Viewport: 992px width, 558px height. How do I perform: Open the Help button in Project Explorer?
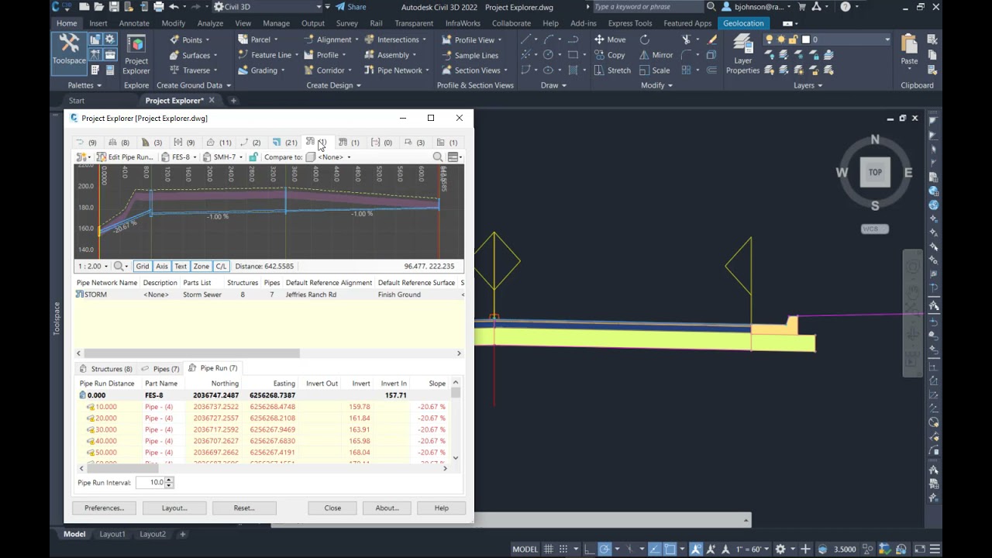click(441, 508)
